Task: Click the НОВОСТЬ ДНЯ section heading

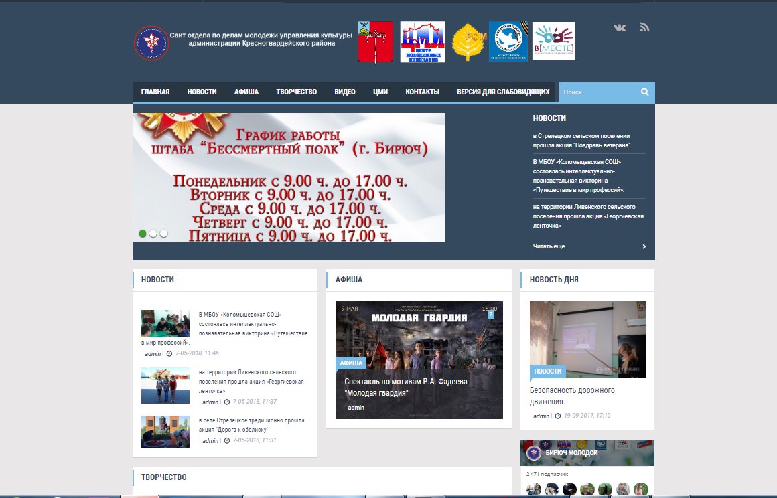Action: coord(554,280)
